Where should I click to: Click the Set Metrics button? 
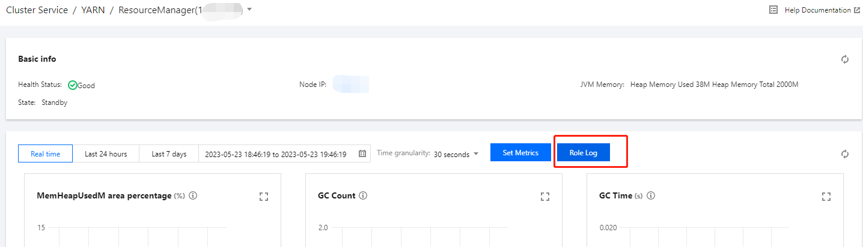[520, 153]
